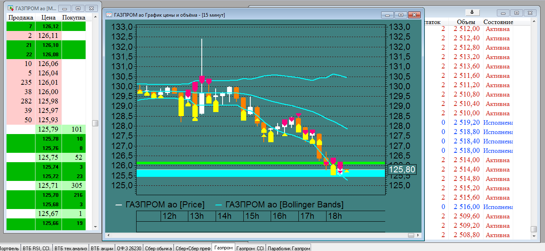Screen dimensions: 545x251
Task: Switch to ВТБ тех.анализ tab
Action: tap(71, 248)
